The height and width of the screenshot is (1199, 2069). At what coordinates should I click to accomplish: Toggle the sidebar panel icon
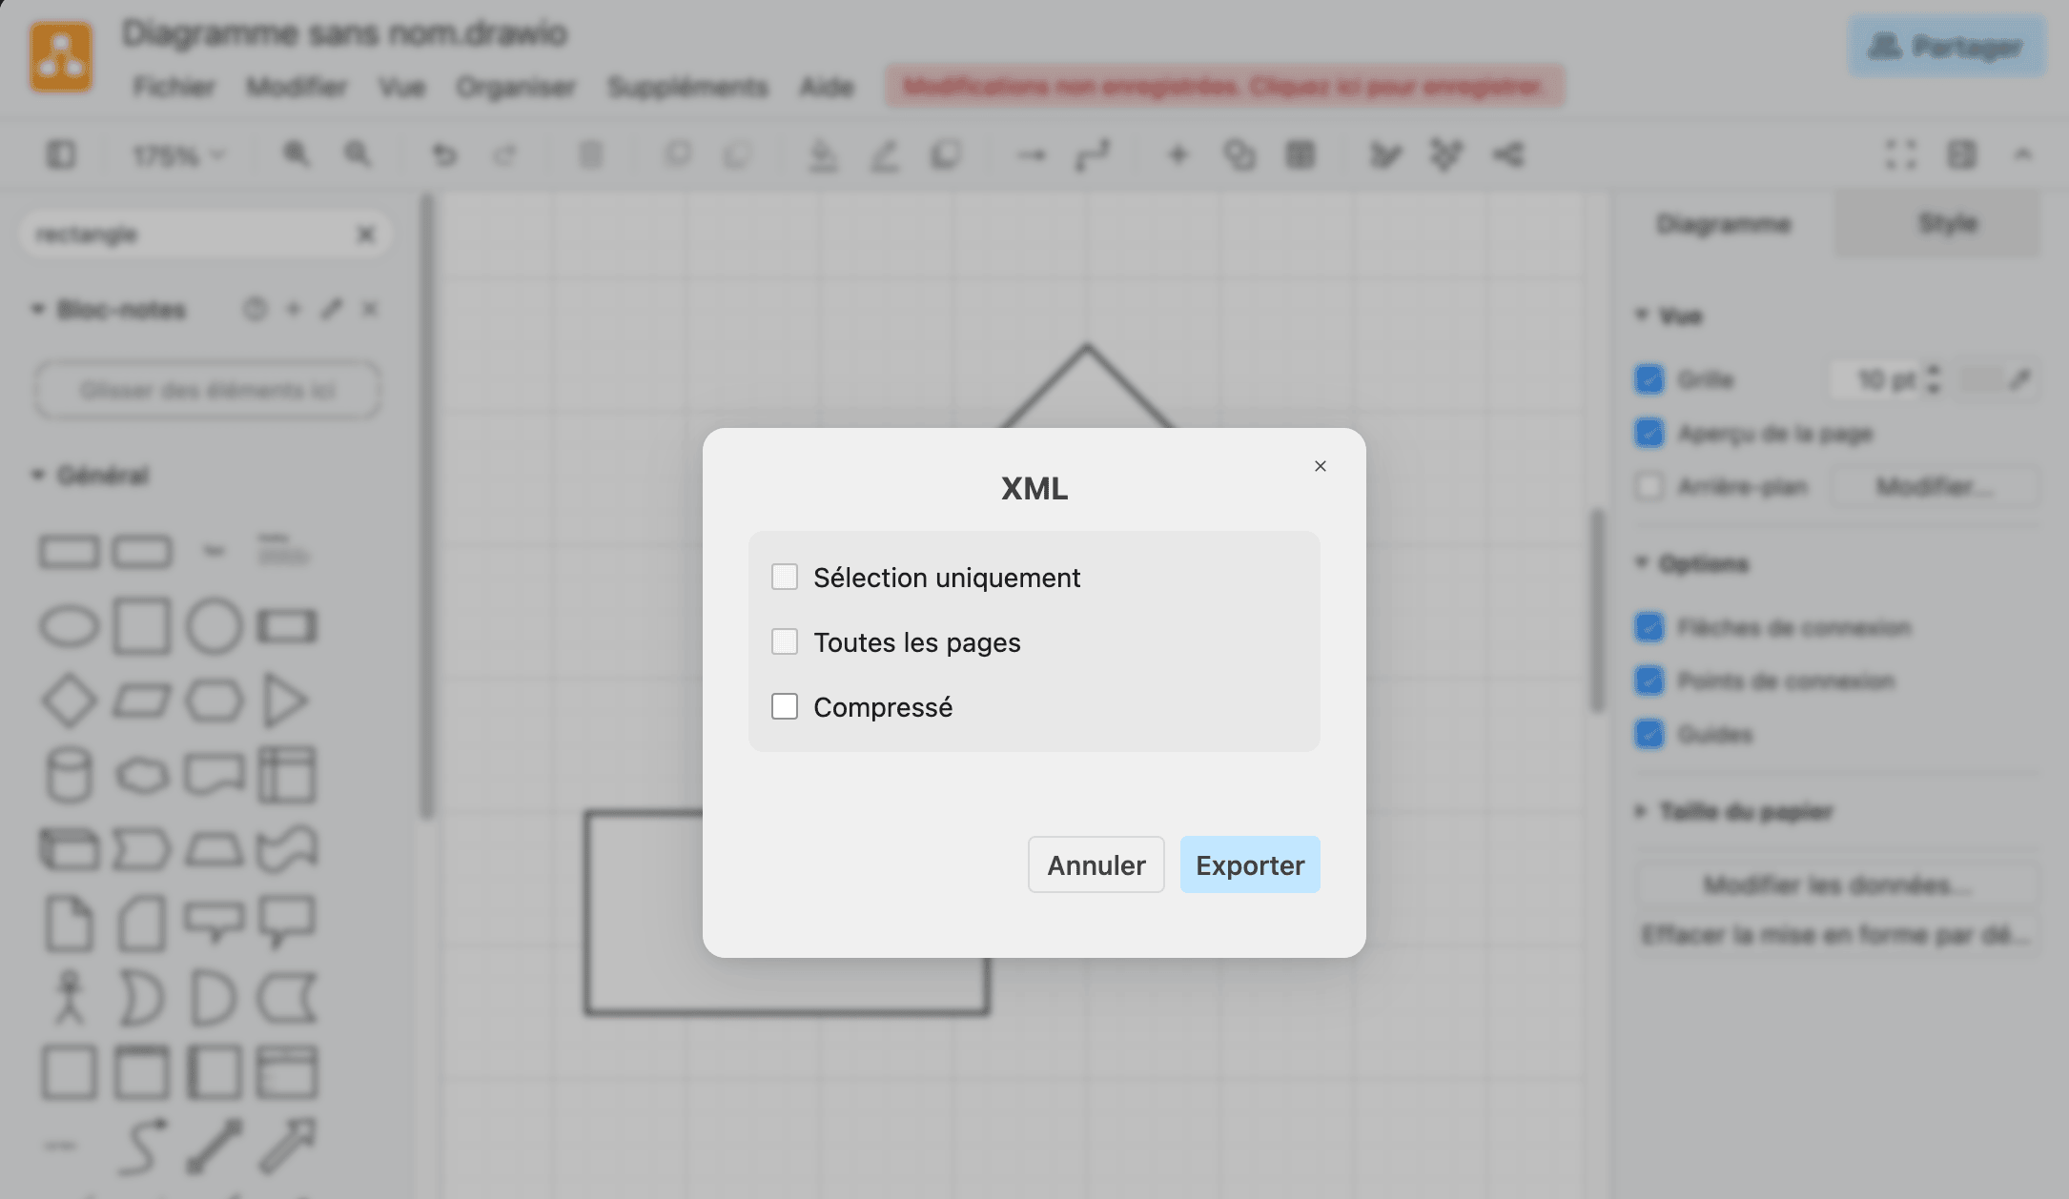(61, 154)
